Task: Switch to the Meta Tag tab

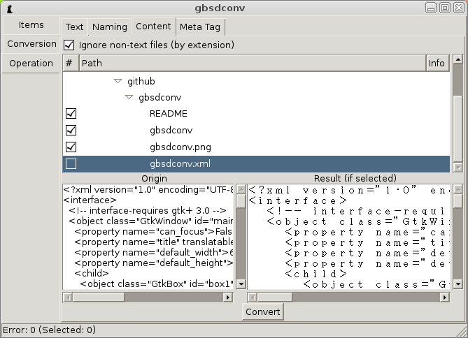Action: coord(200,27)
